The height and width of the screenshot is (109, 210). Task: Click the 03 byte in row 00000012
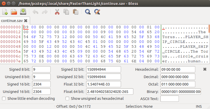(x=72, y=32)
